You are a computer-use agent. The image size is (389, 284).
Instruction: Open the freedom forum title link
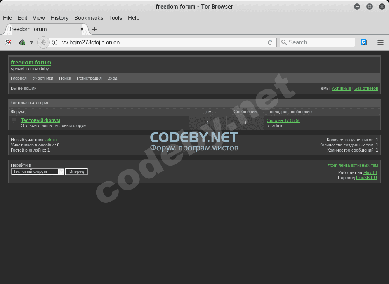[31, 63]
